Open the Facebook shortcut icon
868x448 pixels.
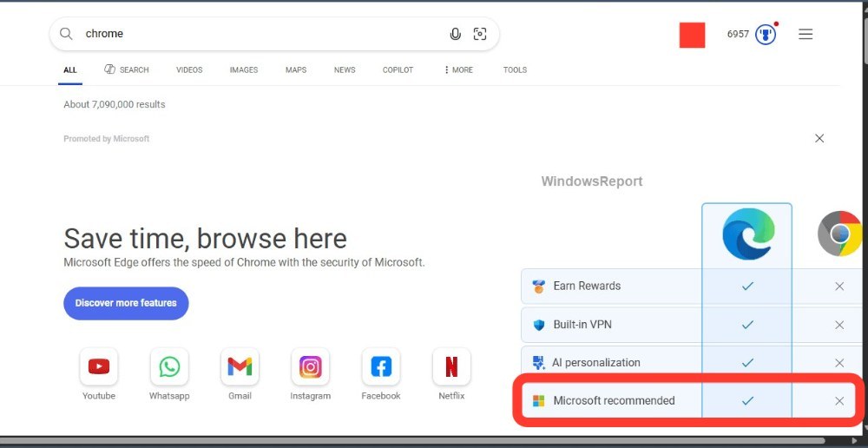[x=381, y=366]
